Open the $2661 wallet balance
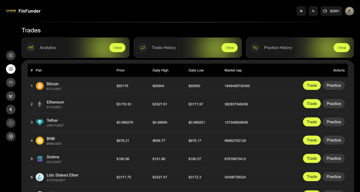 click(x=331, y=11)
